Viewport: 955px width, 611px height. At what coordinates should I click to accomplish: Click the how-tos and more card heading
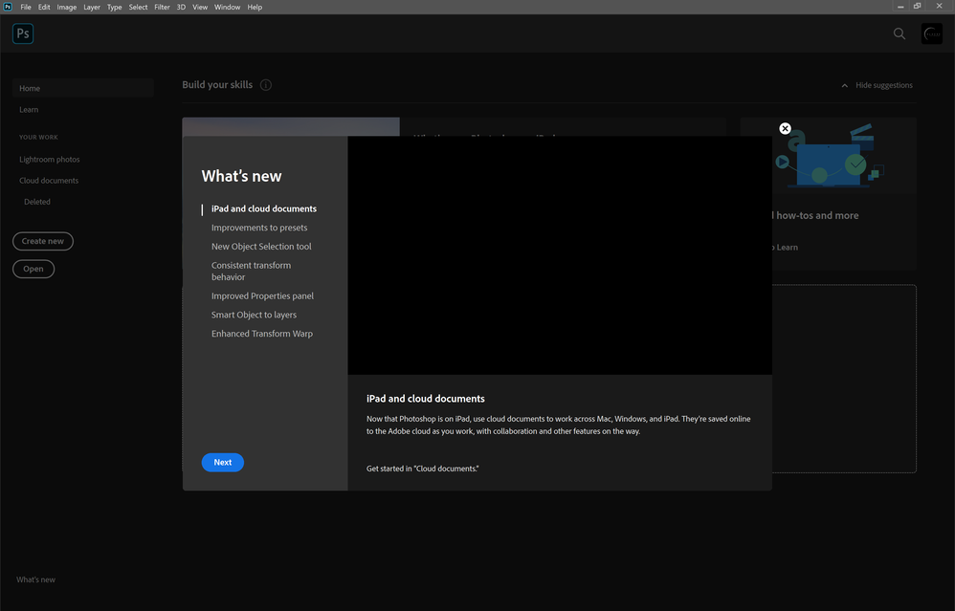pyautogui.click(x=817, y=215)
